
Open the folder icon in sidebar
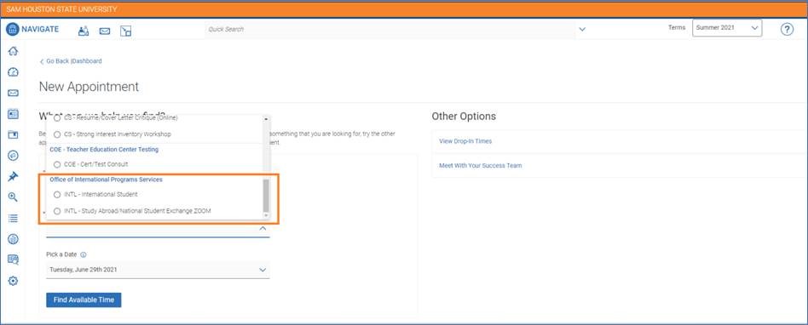click(13, 134)
